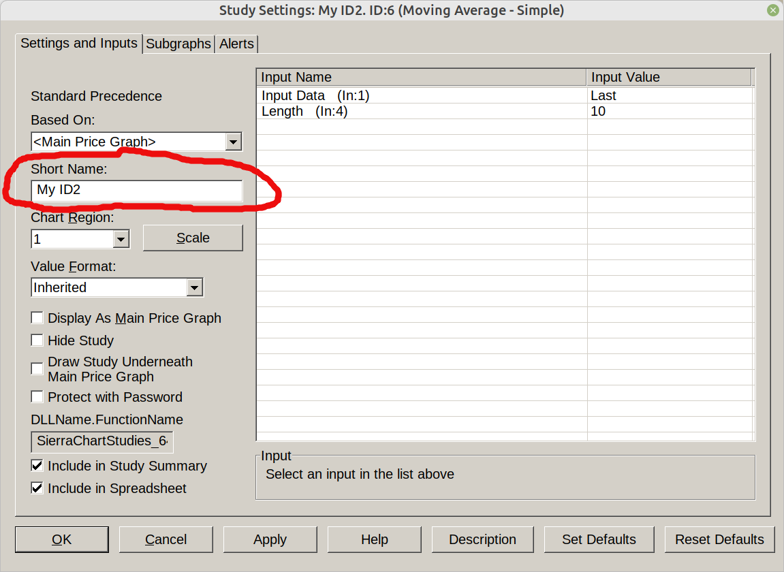Click the Cancel button
784x572 pixels.
(166, 539)
